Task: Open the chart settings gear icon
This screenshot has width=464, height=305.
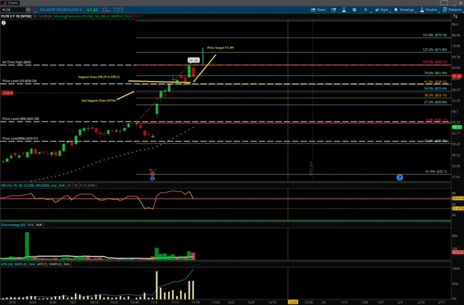Action: coord(354,10)
